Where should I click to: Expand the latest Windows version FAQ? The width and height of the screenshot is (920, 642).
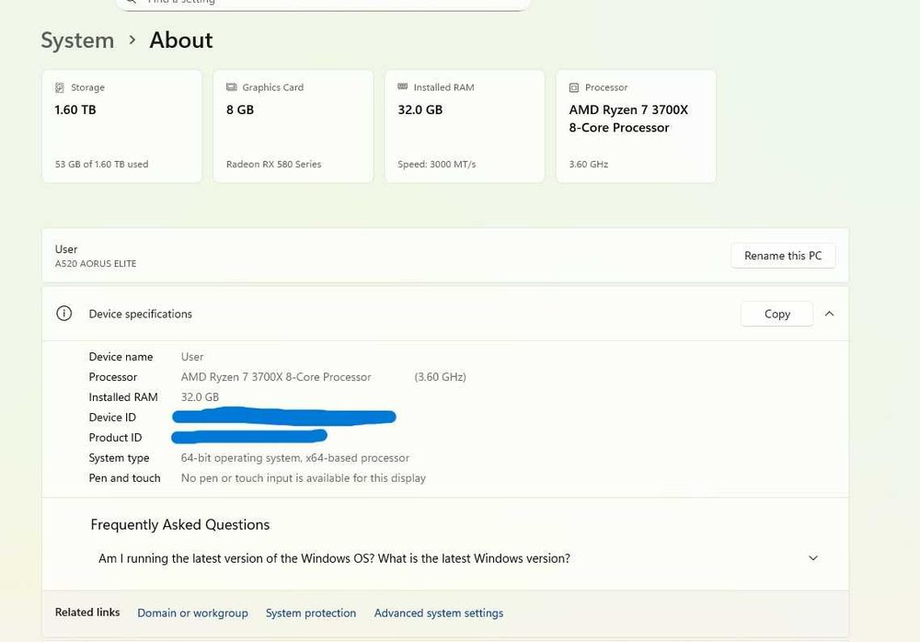pos(813,558)
